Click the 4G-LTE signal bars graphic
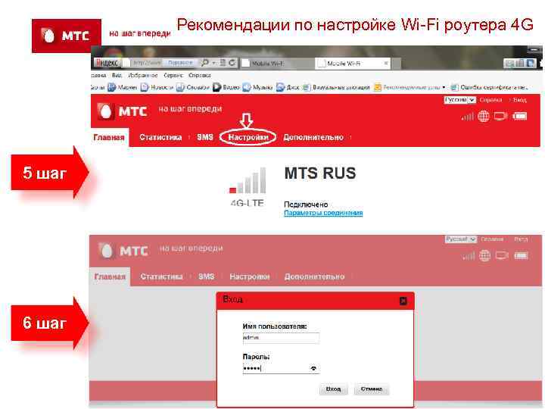Screen dimensions: 545x409 (x=248, y=180)
